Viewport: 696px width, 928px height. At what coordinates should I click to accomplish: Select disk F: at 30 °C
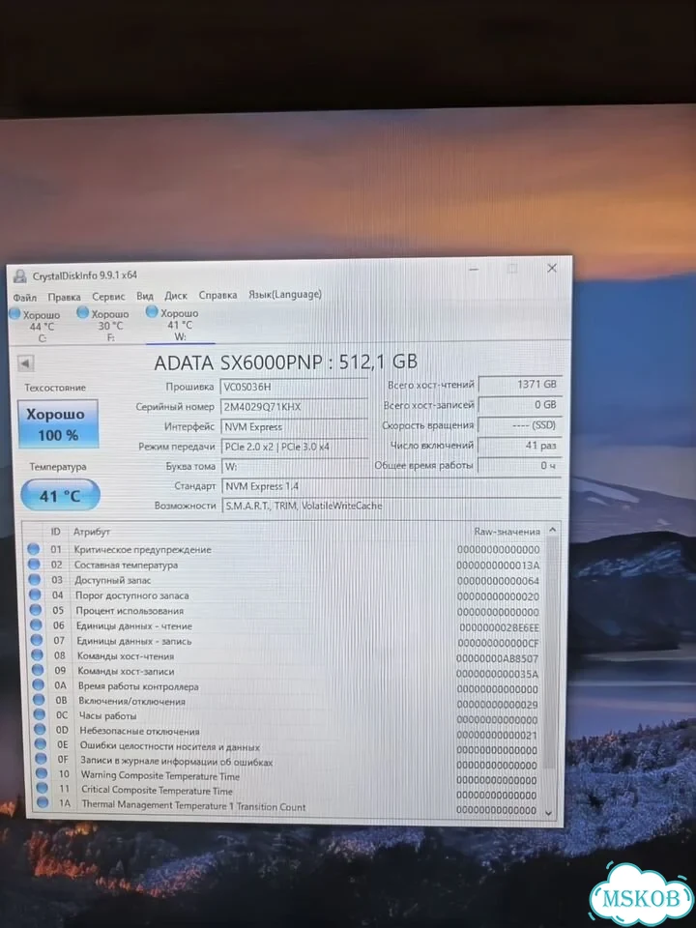click(104, 325)
